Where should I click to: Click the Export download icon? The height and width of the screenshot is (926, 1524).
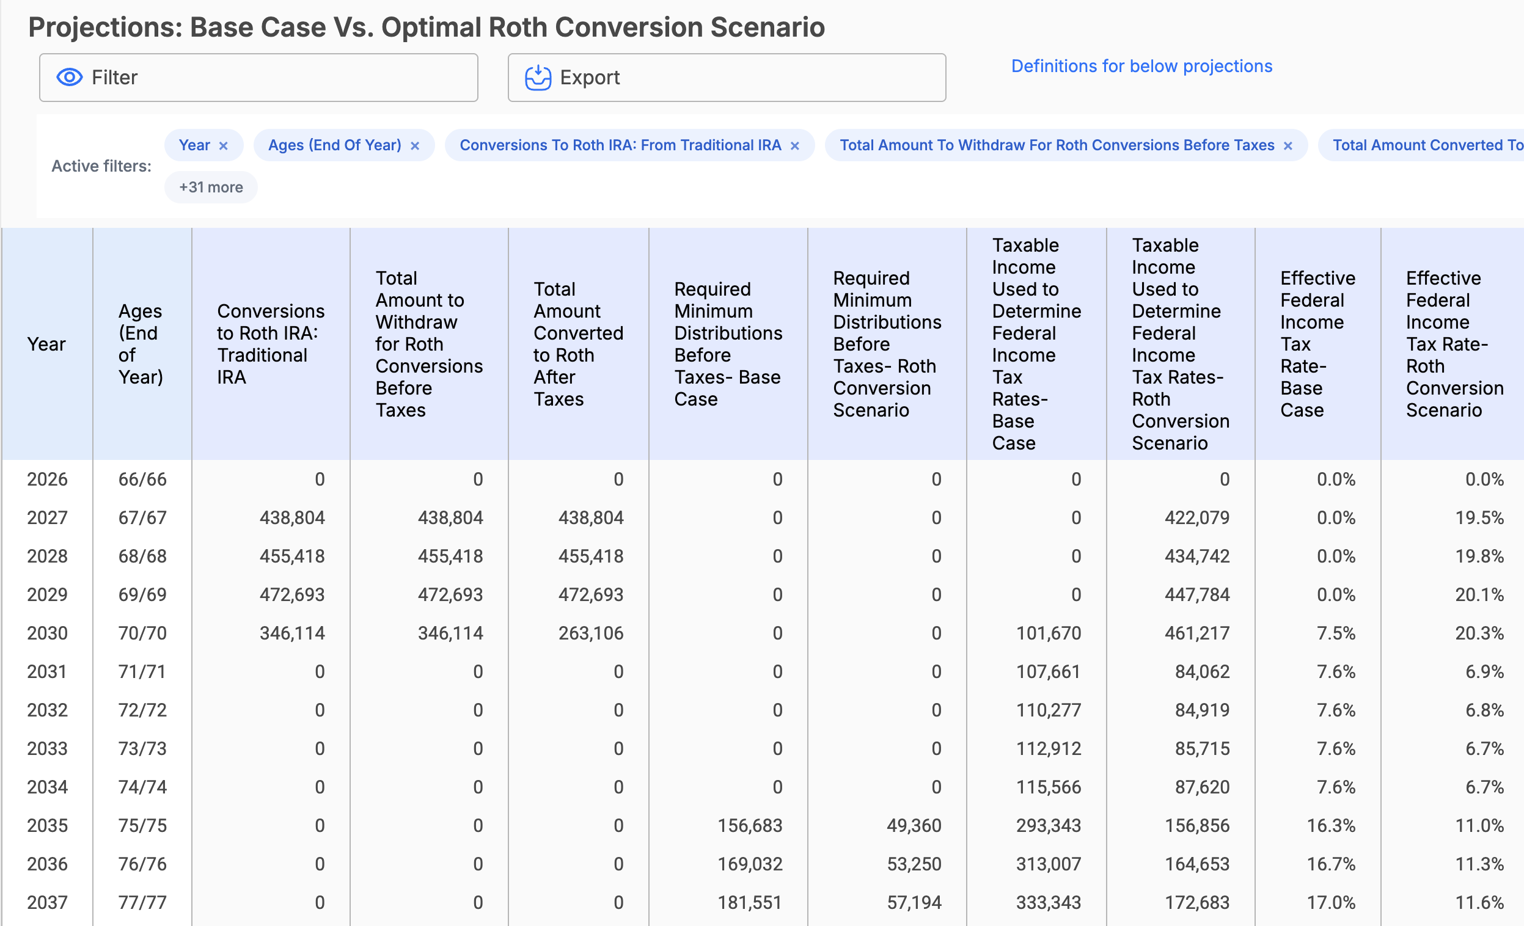coord(538,78)
